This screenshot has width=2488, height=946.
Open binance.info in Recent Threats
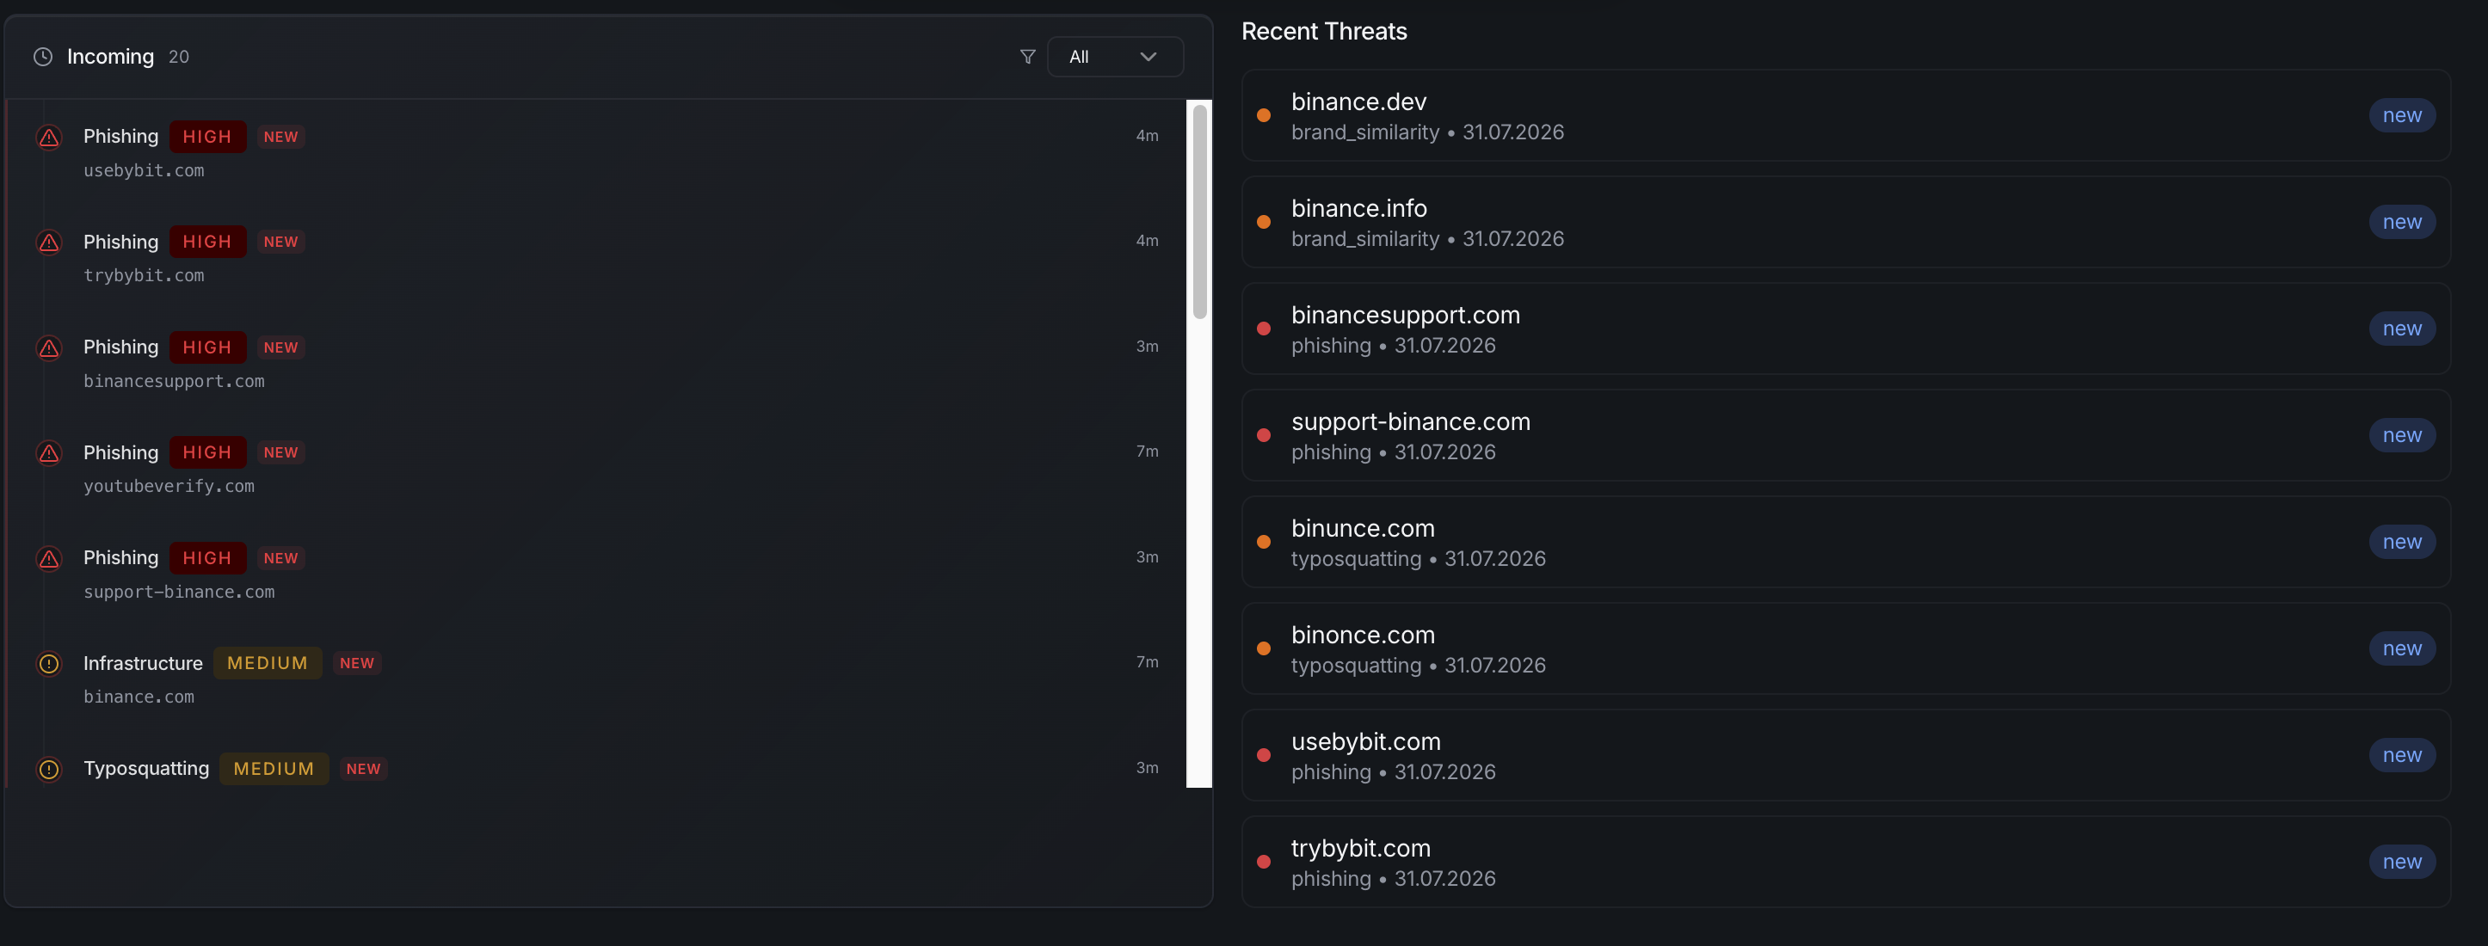tap(1845, 222)
